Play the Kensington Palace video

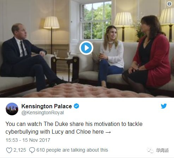[86, 48]
